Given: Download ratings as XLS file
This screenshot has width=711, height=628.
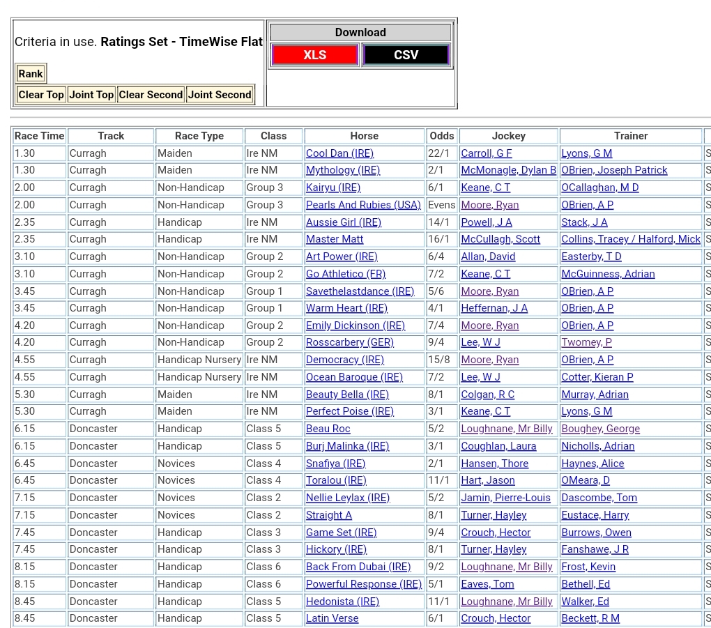Looking at the screenshot, I should pos(315,55).
